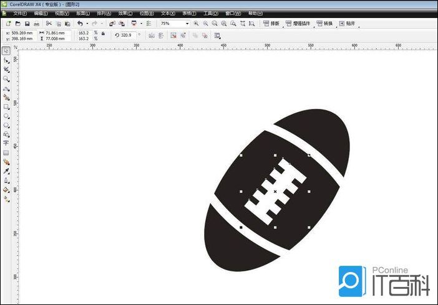Click the Paste icon
The width and height of the screenshot is (438, 305).
67,24
